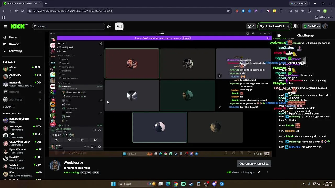Open the Kick hamburger menu
The image size is (335, 188).
[5, 26]
